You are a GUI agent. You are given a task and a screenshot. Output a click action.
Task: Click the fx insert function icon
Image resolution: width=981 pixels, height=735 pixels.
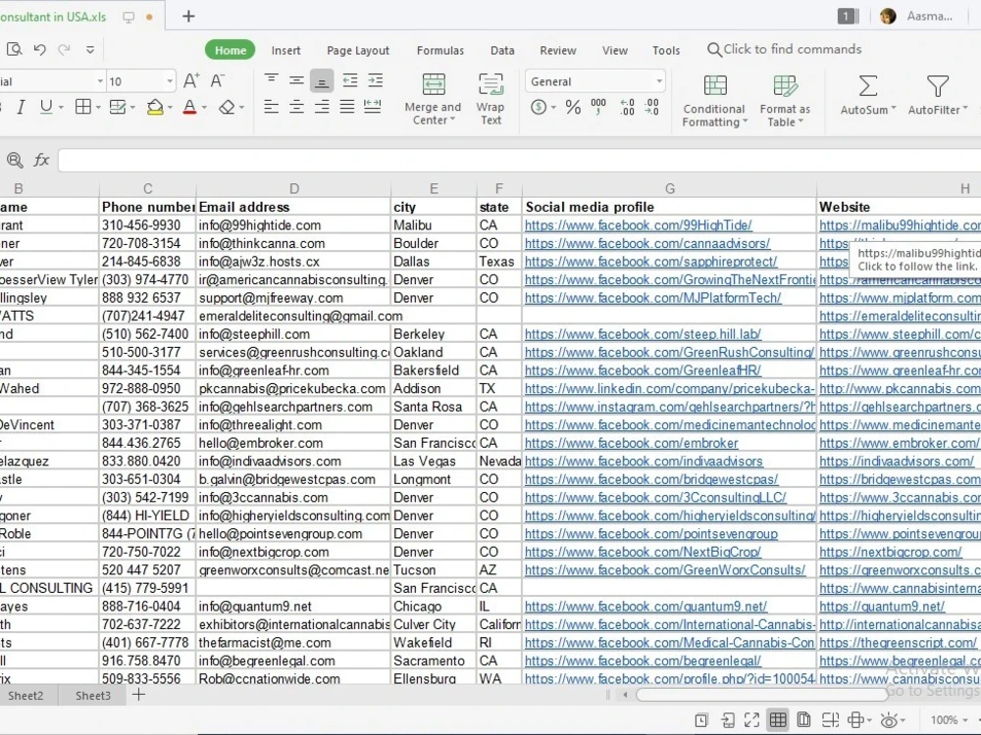click(41, 161)
